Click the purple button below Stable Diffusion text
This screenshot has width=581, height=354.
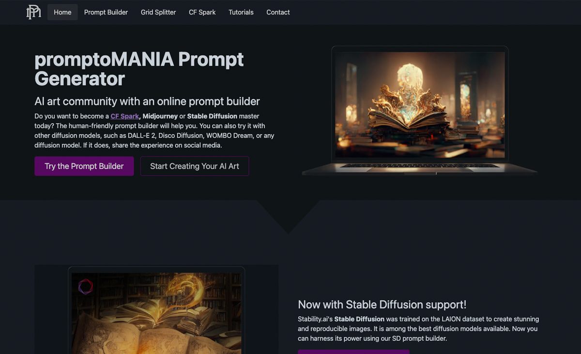point(353,352)
